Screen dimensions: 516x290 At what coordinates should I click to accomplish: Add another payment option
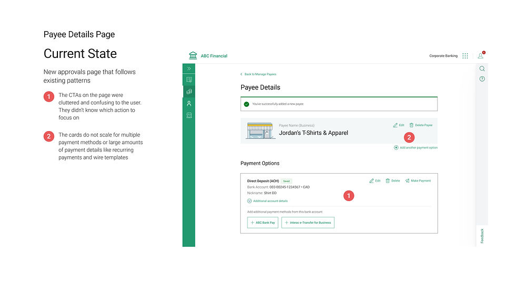[x=415, y=147]
